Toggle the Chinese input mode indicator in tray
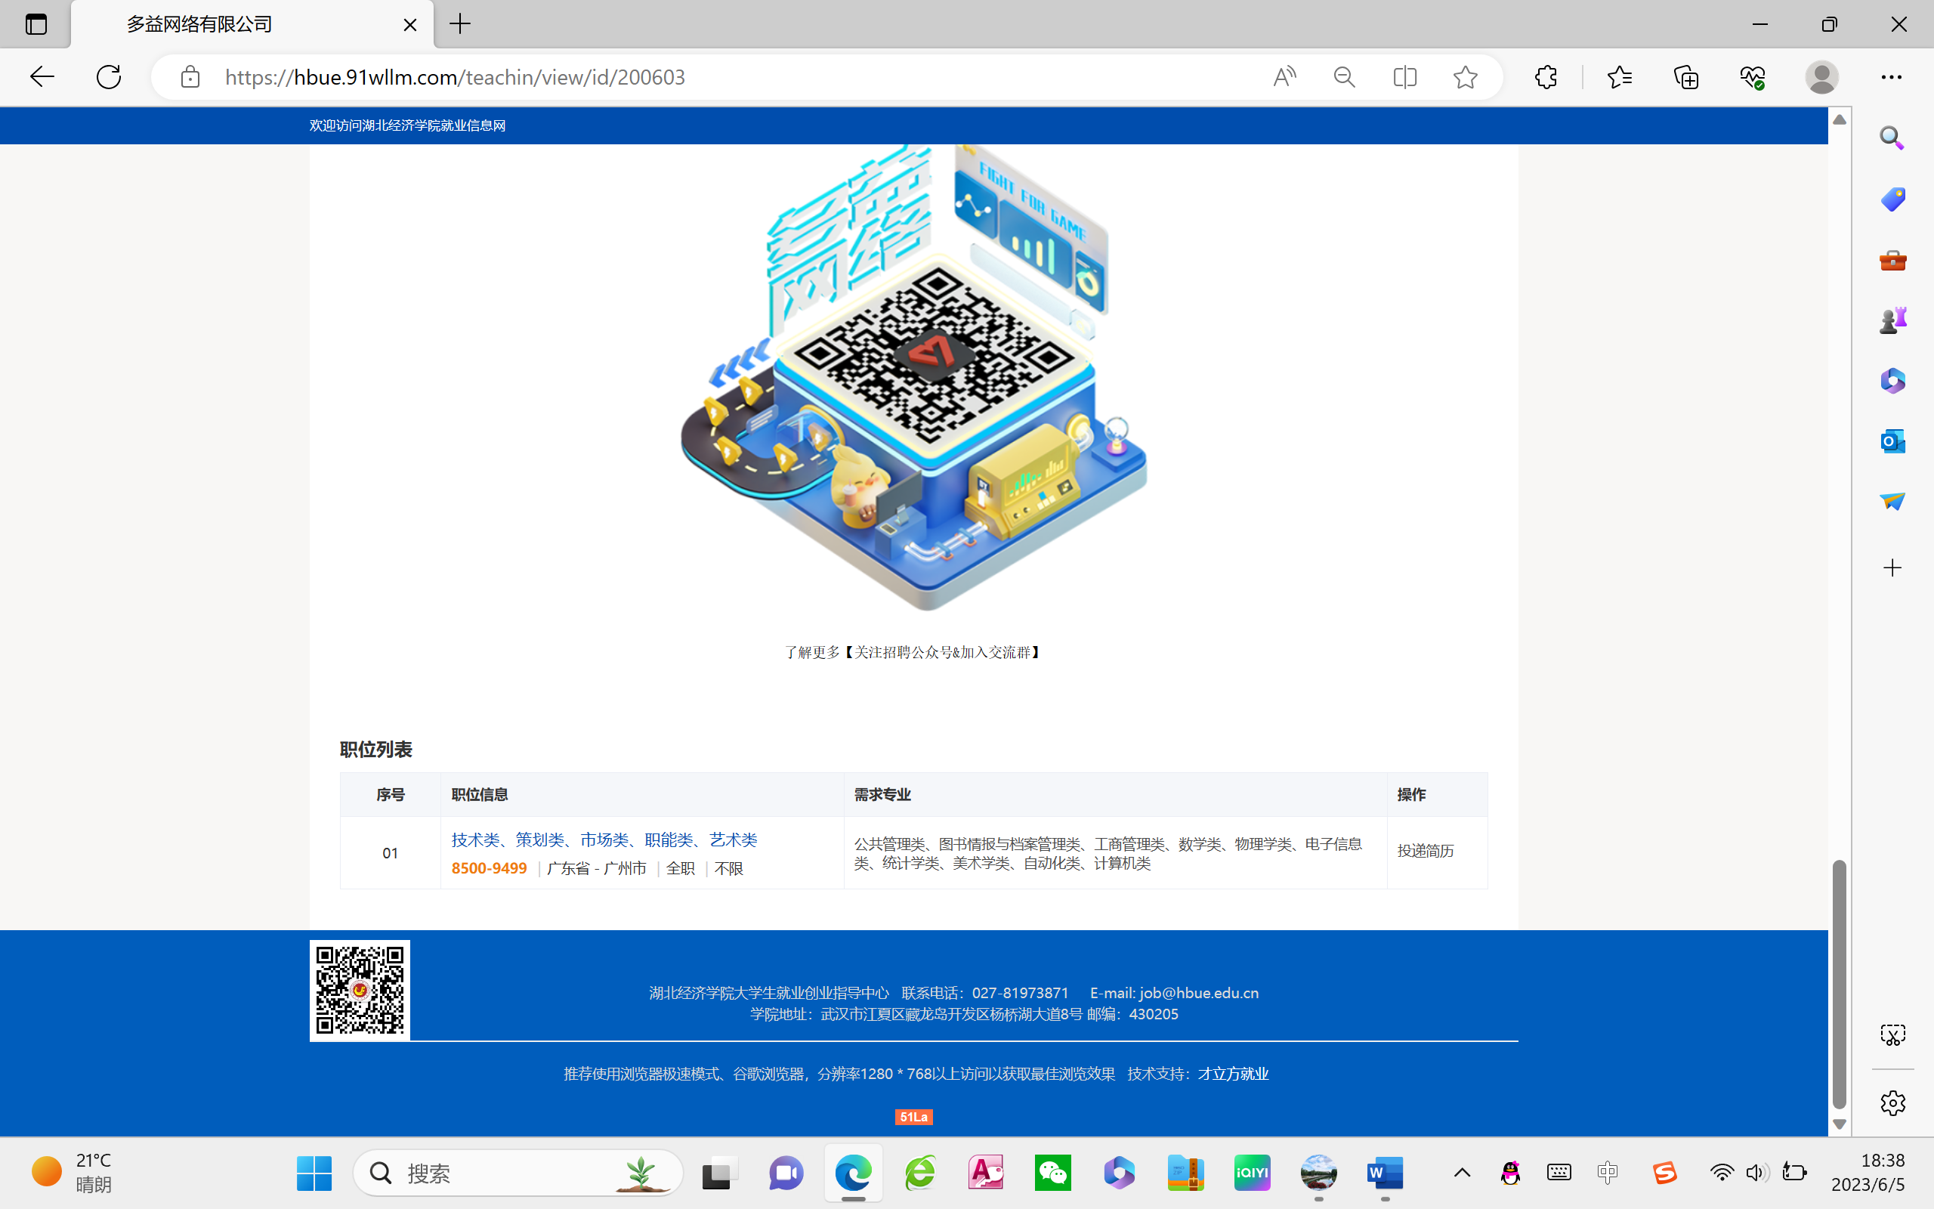Image resolution: width=1934 pixels, height=1209 pixels. (x=1607, y=1173)
